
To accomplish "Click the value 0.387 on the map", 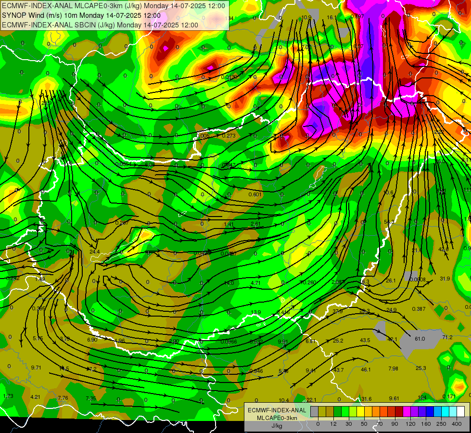I will (x=419, y=309).
